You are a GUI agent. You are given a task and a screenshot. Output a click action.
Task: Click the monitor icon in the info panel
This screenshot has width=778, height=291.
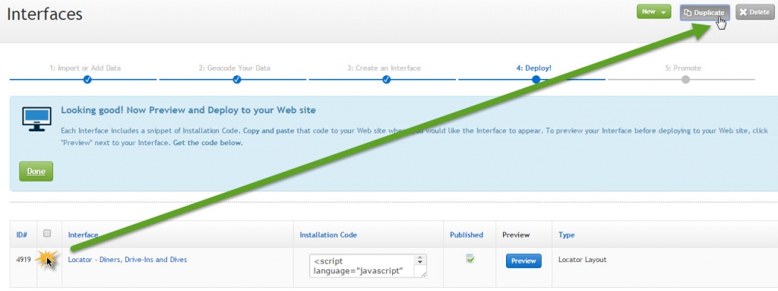tap(36, 119)
